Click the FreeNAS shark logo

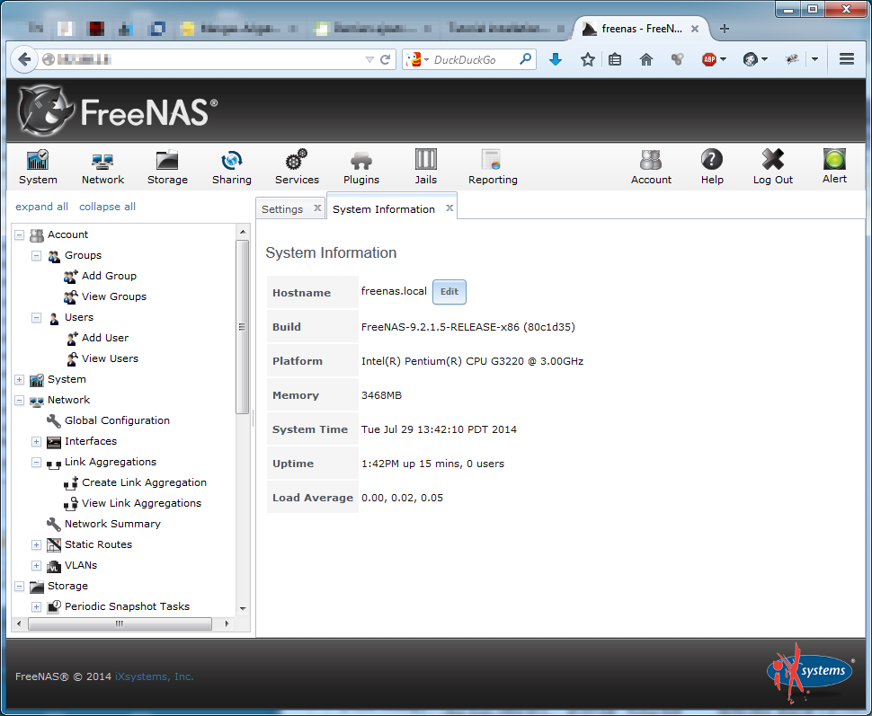(46, 110)
